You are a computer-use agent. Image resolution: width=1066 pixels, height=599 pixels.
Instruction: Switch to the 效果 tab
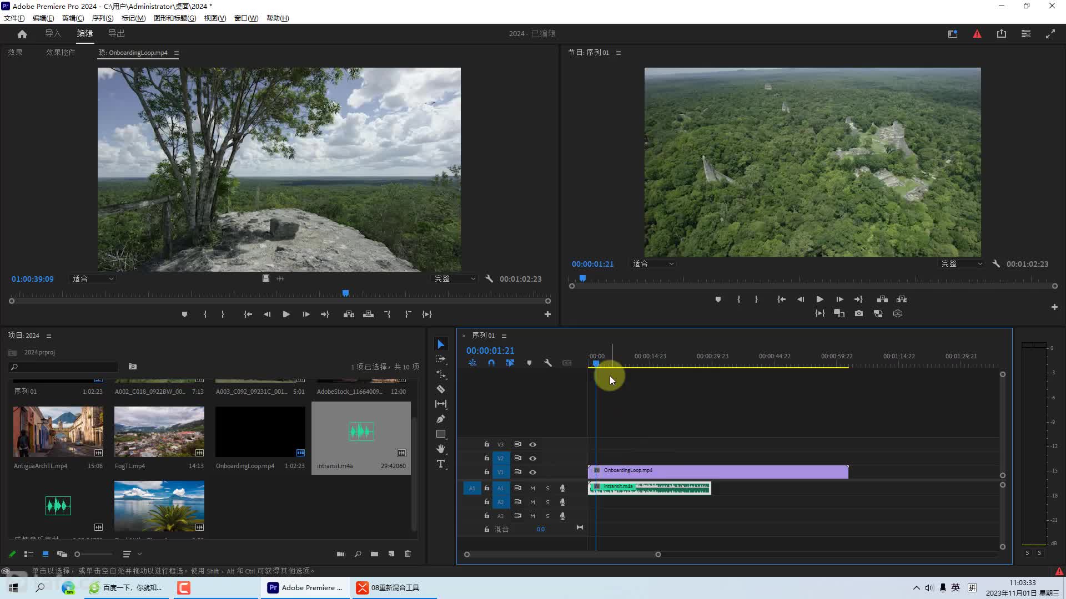pyautogui.click(x=16, y=52)
